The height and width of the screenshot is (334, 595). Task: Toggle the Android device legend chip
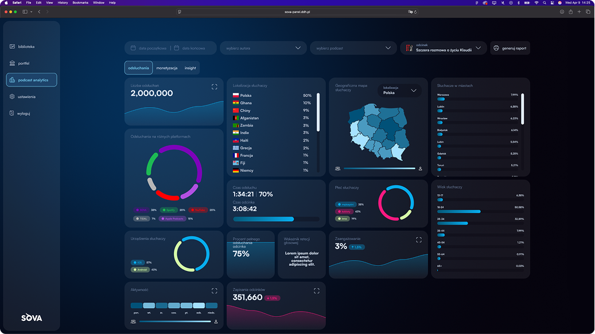[141, 269]
